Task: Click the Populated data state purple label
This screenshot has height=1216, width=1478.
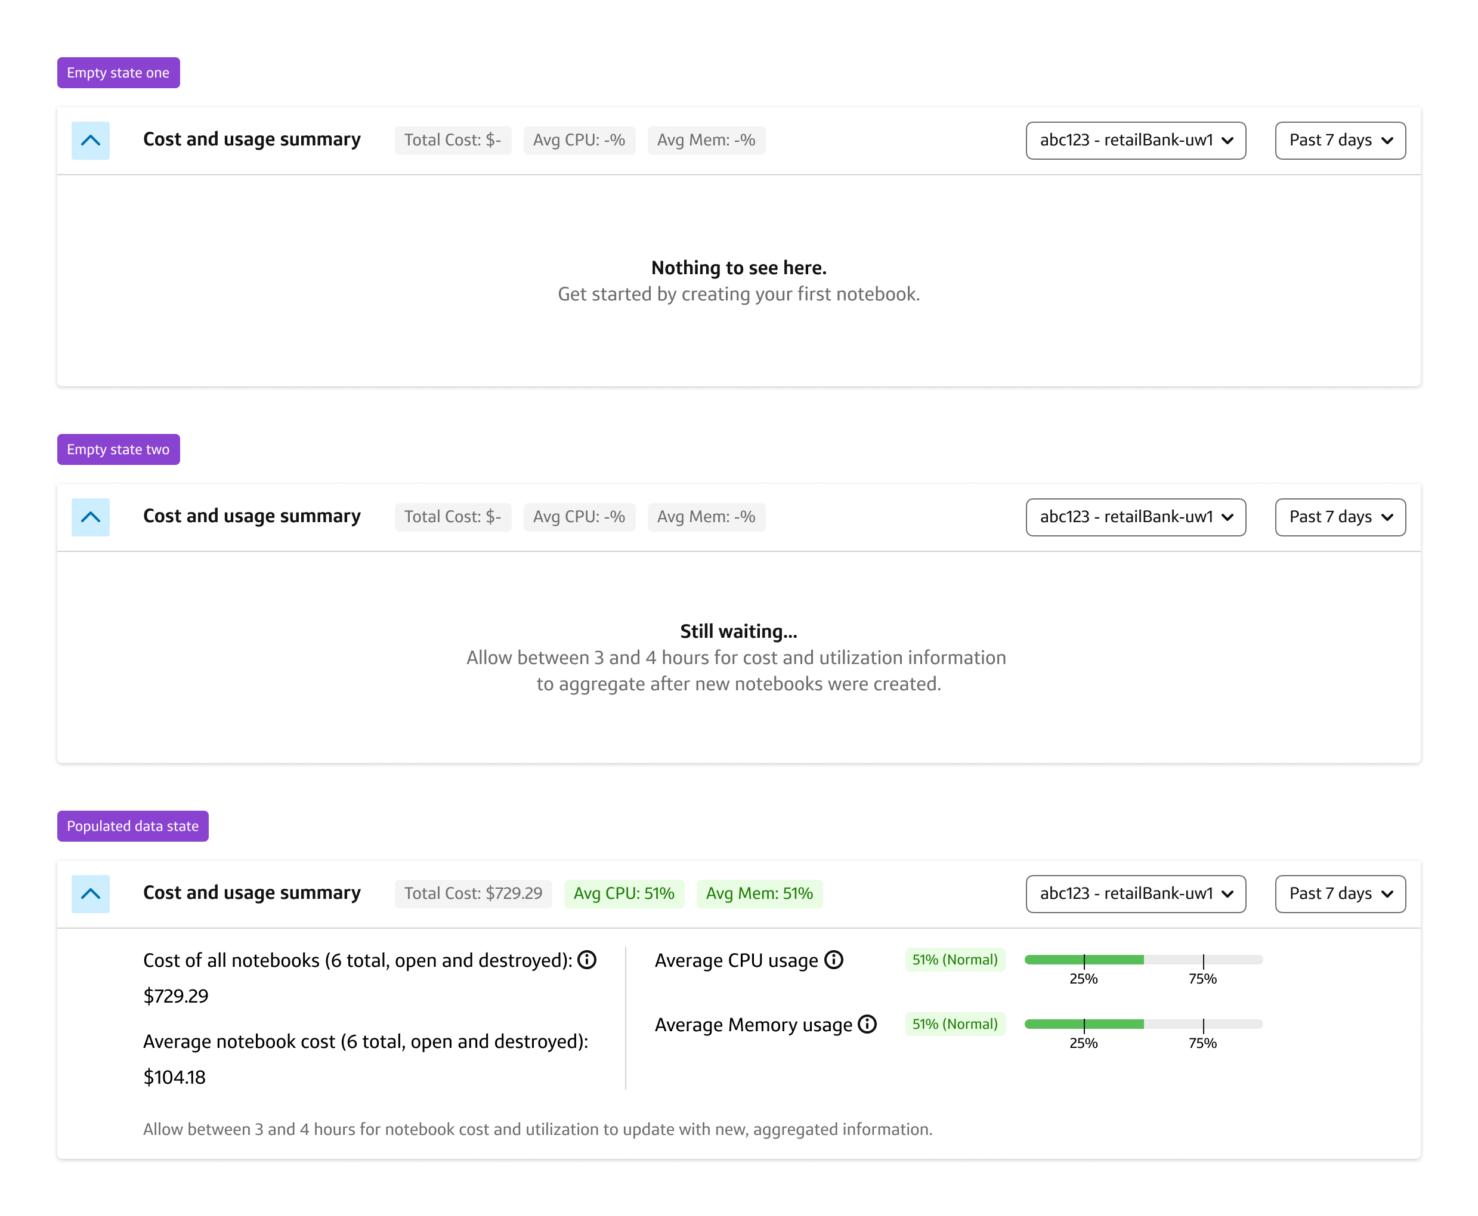Action: click(x=132, y=826)
